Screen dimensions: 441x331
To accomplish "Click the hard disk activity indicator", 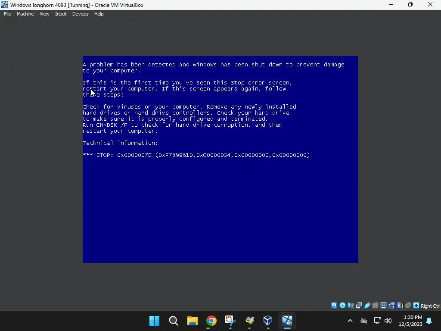I will pyautogui.click(x=334, y=306).
